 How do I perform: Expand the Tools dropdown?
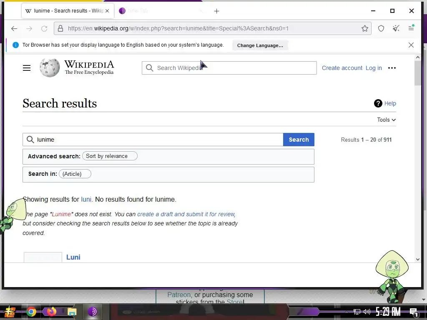point(387,120)
